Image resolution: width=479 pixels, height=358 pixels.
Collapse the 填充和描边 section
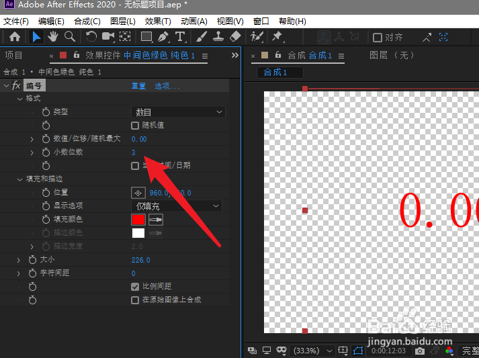click(20, 179)
